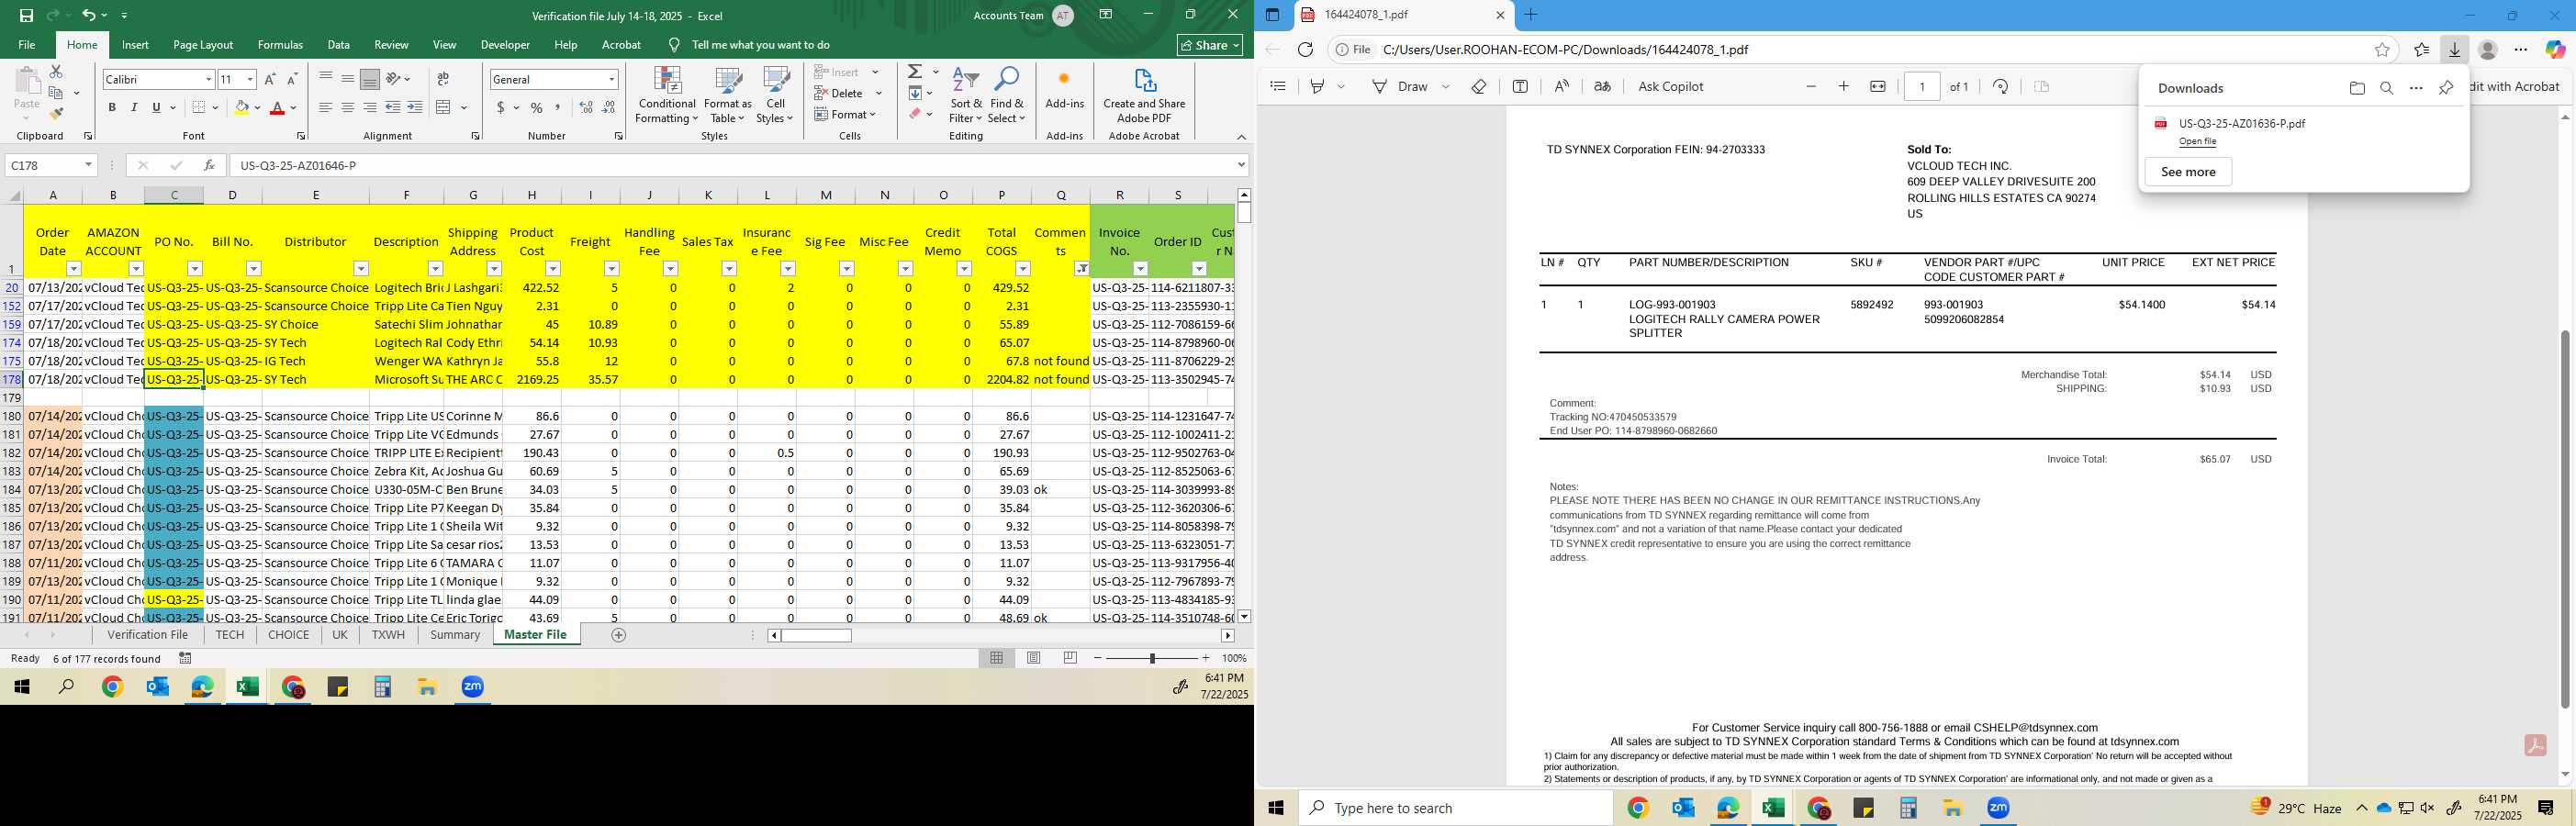Open the Page Layout ribbon tab
2576x826 pixels.
tap(203, 45)
